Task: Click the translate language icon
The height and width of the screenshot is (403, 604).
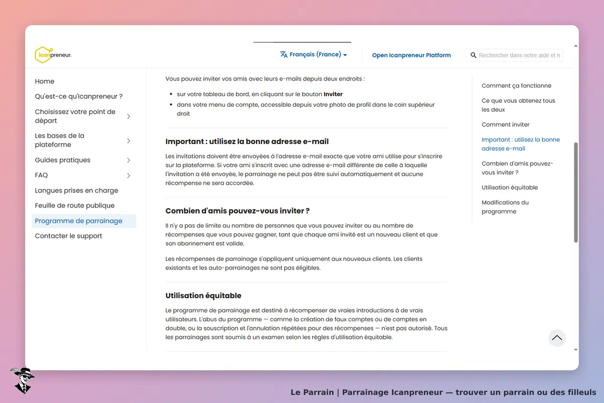Action: coord(284,54)
